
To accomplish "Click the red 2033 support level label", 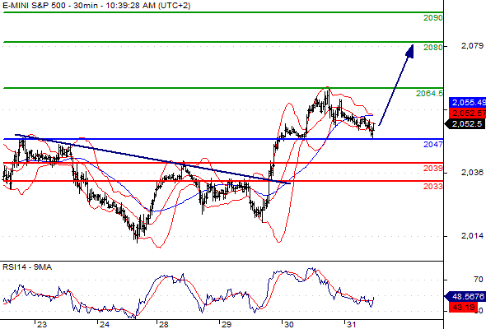I will (433, 187).
